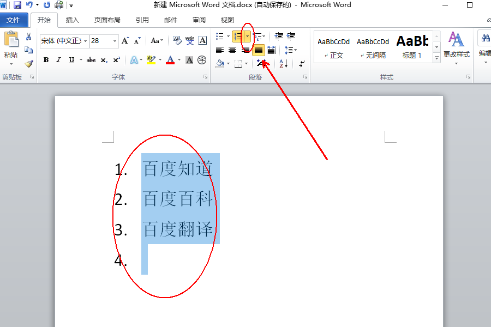Open Find with the binoculars icon
This screenshot has width=491, height=327.
pyautogui.click(x=486, y=39)
